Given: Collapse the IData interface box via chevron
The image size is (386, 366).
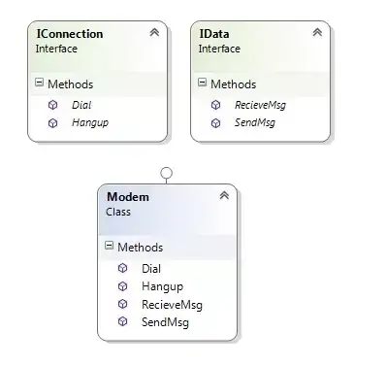Looking at the screenshot, I should [x=317, y=32].
